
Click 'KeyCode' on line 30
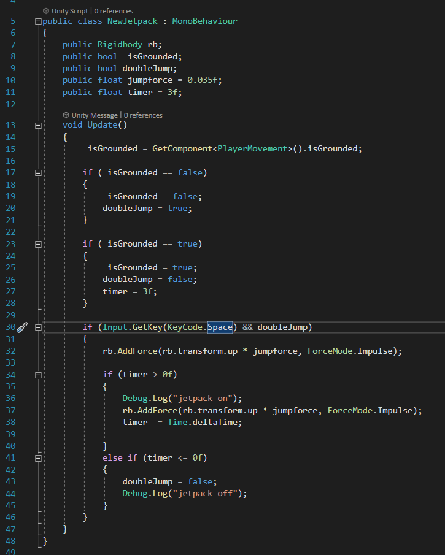[185, 327]
